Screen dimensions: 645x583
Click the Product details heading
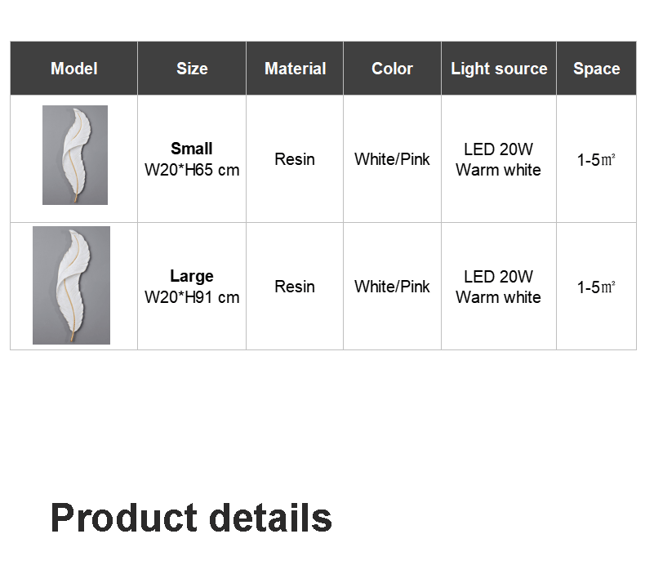pyautogui.click(x=191, y=518)
